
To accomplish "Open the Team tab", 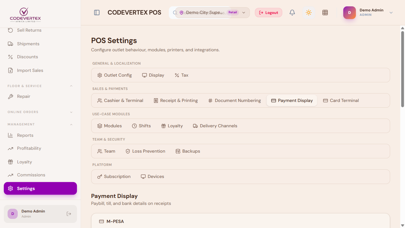I will (x=106, y=151).
